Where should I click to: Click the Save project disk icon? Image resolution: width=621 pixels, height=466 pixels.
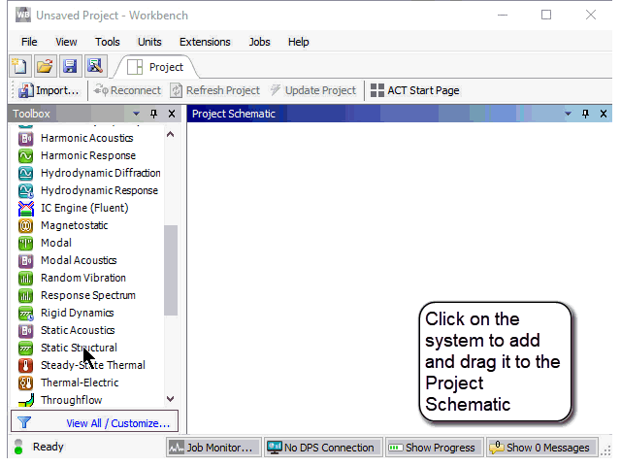coord(70,66)
